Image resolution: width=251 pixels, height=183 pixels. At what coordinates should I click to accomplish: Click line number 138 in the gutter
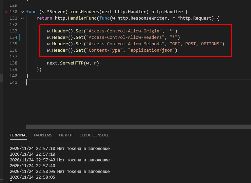[14, 63]
